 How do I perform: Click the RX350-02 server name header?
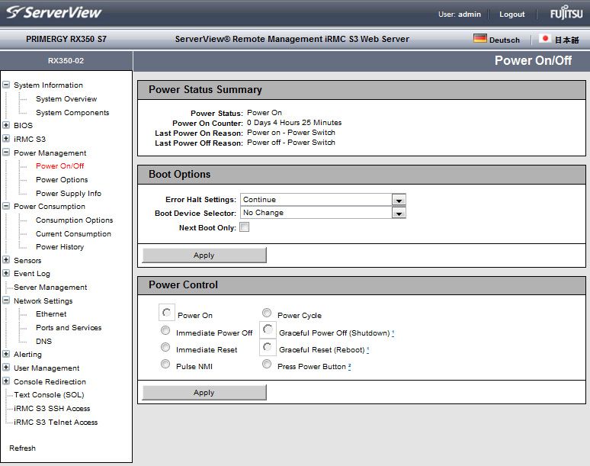pos(66,60)
